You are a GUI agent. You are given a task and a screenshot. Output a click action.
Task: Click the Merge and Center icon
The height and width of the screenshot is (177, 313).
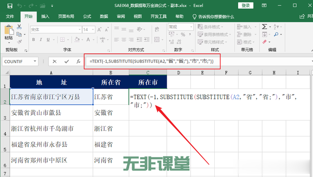[x=157, y=39]
